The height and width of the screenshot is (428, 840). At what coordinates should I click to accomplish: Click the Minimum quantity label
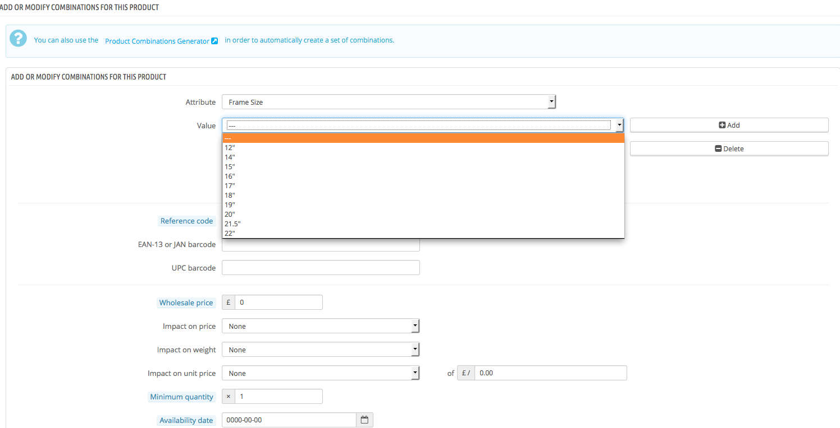pos(182,397)
